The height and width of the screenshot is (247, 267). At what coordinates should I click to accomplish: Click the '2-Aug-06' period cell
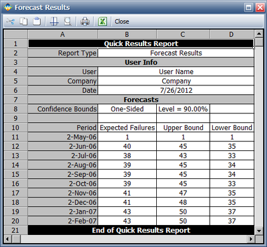click(63, 165)
